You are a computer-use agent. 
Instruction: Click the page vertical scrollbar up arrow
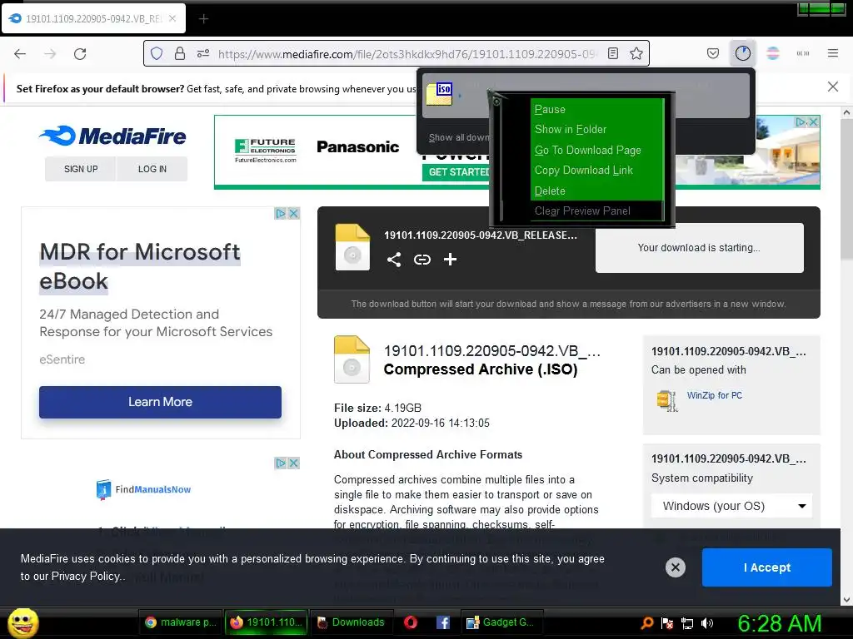tap(846, 112)
